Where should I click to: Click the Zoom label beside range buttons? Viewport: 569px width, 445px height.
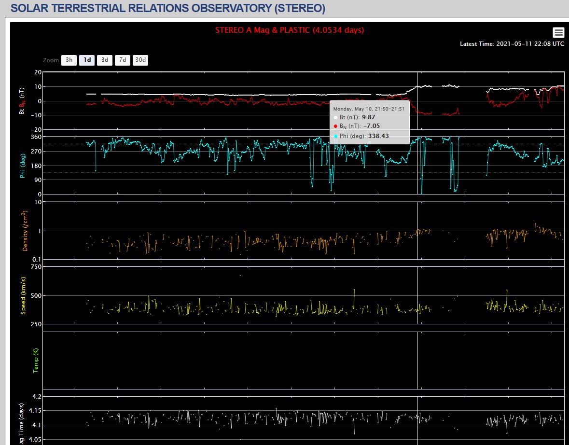51,60
